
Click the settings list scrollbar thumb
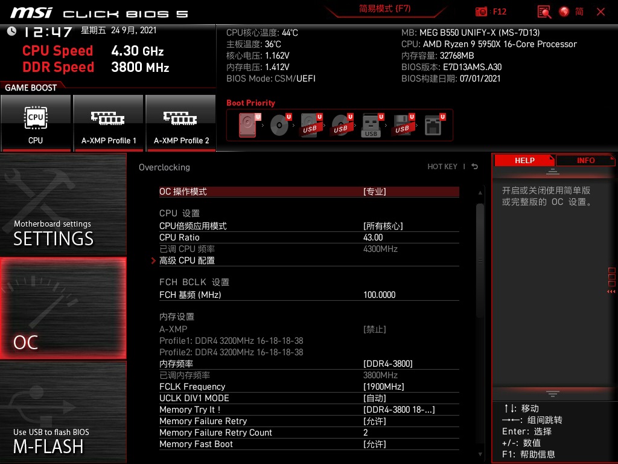pyautogui.click(x=480, y=260)
